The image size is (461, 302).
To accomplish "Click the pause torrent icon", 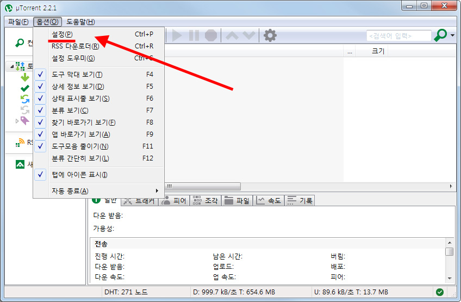I will (x=194, y=35).
